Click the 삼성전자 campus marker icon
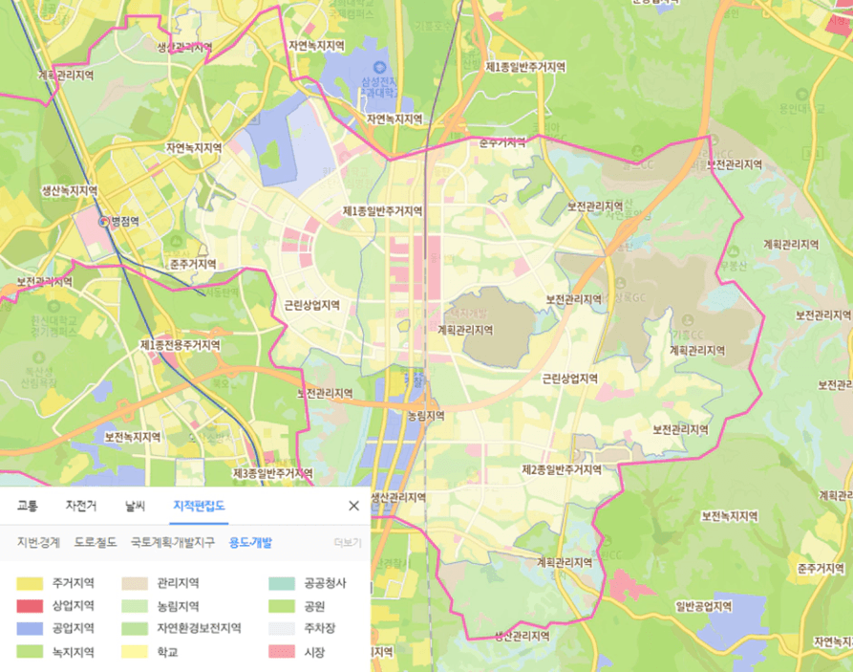The height and width of the screenshot is (672, 853). point(379,67)
